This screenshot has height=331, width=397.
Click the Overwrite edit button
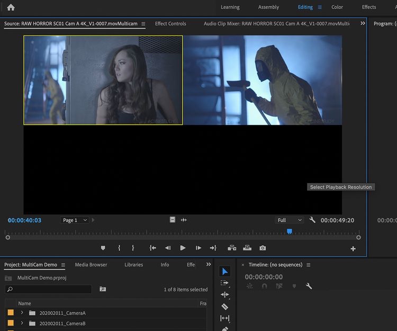point(247,248)
